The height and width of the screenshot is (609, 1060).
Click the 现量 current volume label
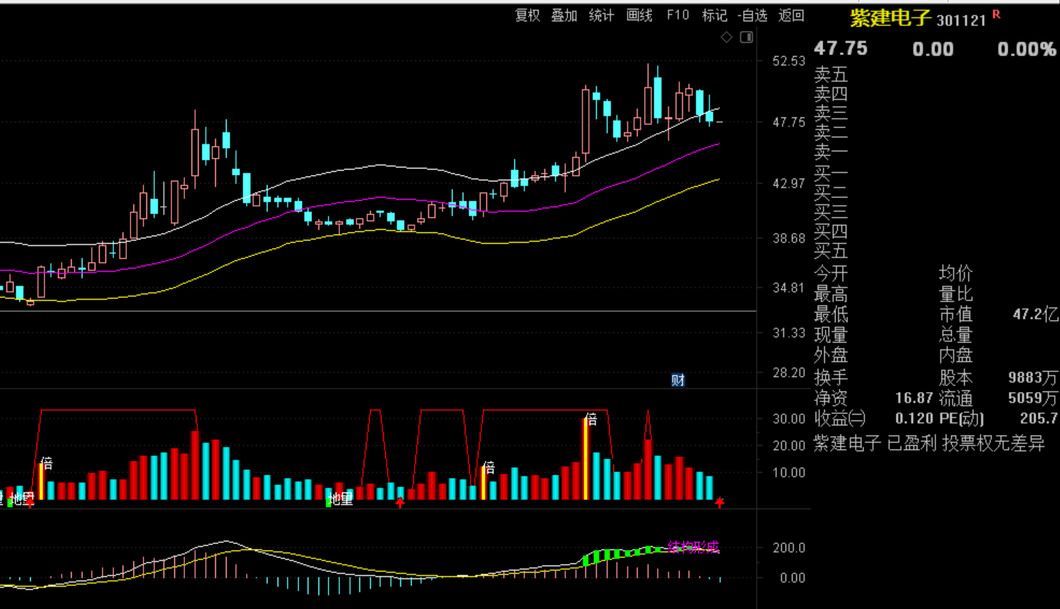[x=831, y=335]
